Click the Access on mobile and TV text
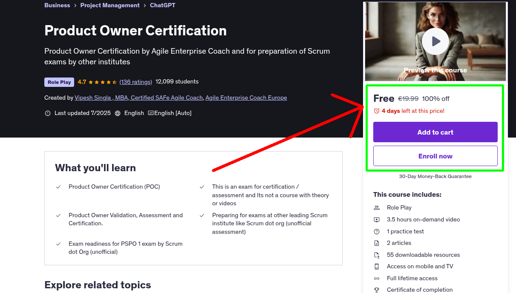Image resolution: width=516 pixels, height=293 pixels. [x=420, y=267]
